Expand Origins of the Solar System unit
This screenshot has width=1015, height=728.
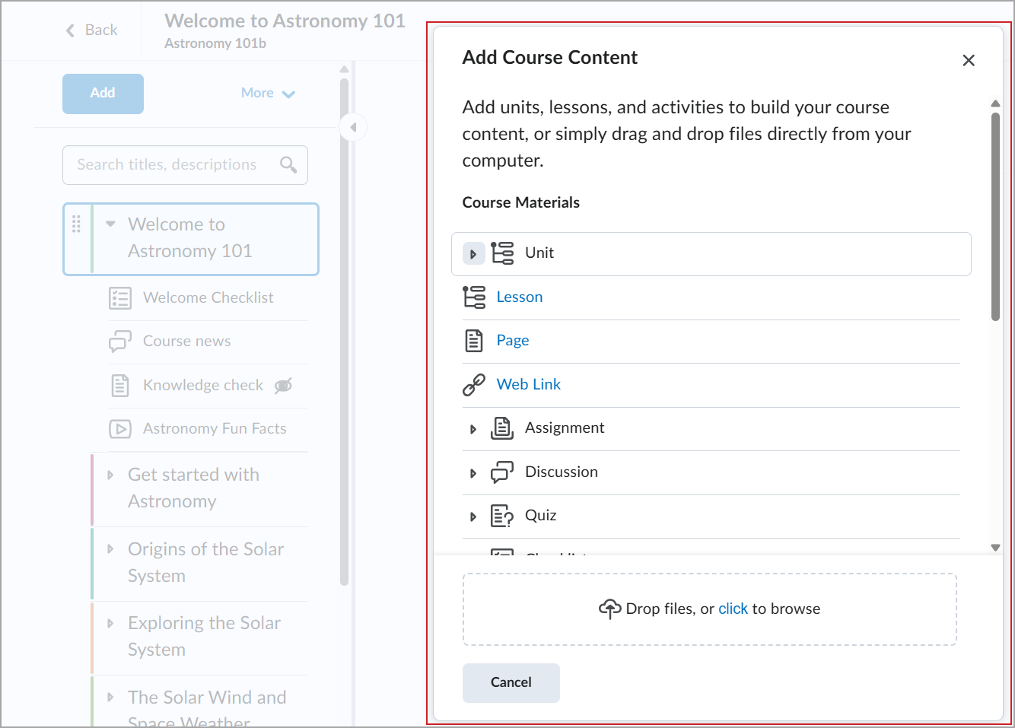coord(110,549)
